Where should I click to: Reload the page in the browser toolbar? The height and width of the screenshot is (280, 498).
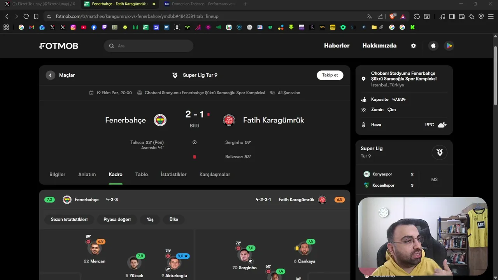point(26,16)
